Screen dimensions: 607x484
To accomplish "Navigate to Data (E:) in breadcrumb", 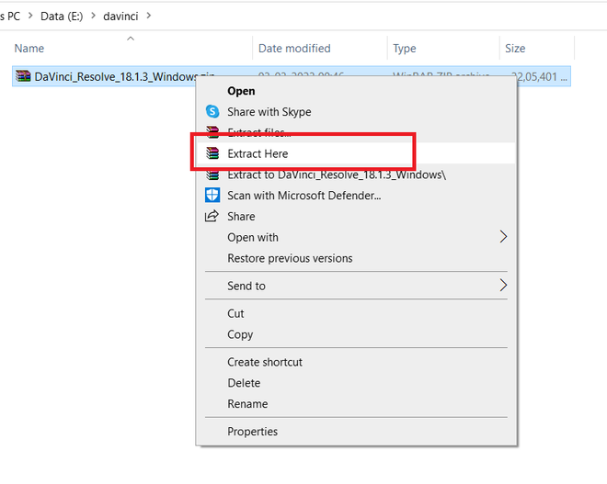I will pyautogui.click(x=57, y=16).
